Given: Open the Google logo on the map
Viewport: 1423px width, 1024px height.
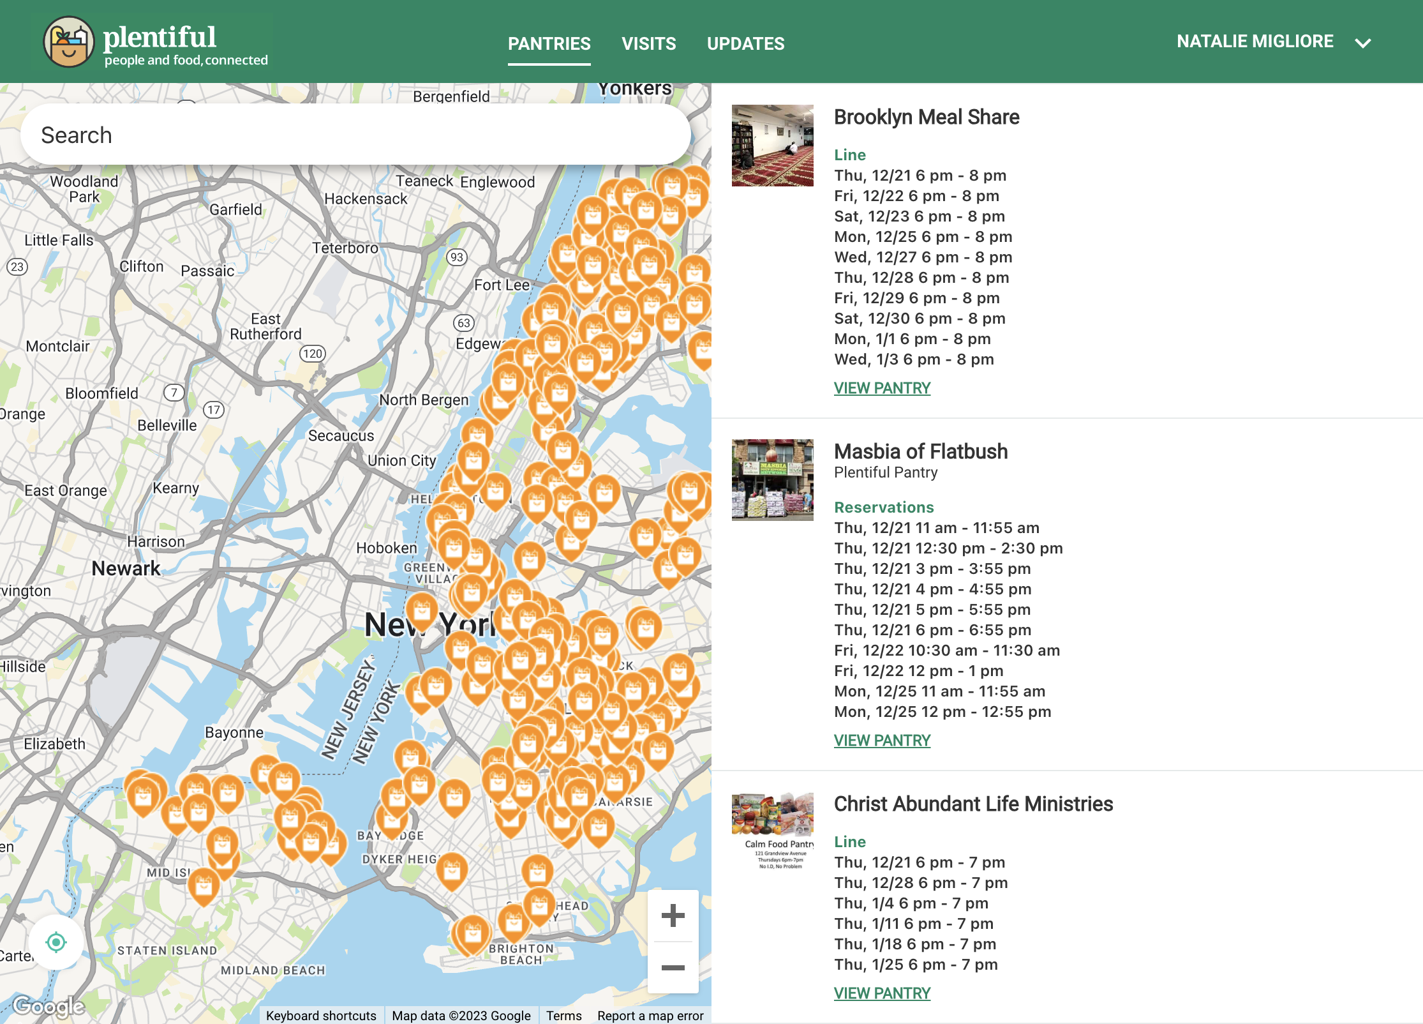Looking at the screenshot, I should (x=48, y=1007).
